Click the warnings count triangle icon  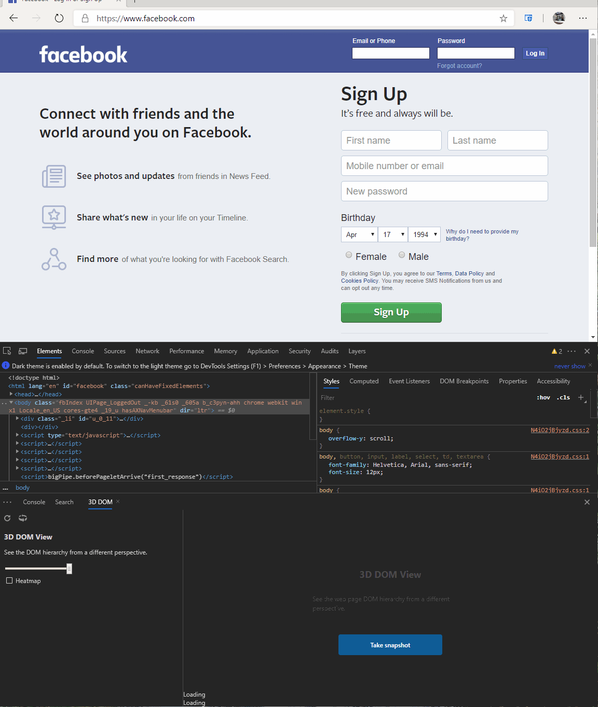554,351
